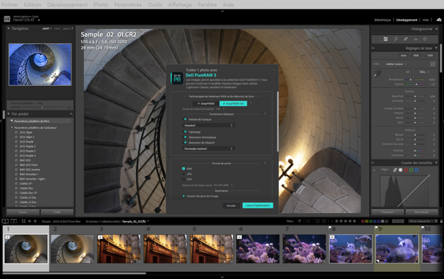This screenshot has height=279, width=444.
Task: Toggle Distorsion de l'objectif checkbox
Action: point(185,142)
